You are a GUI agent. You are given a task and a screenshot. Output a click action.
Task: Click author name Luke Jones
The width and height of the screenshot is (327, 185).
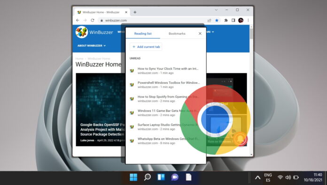click(x=87, y=141)
